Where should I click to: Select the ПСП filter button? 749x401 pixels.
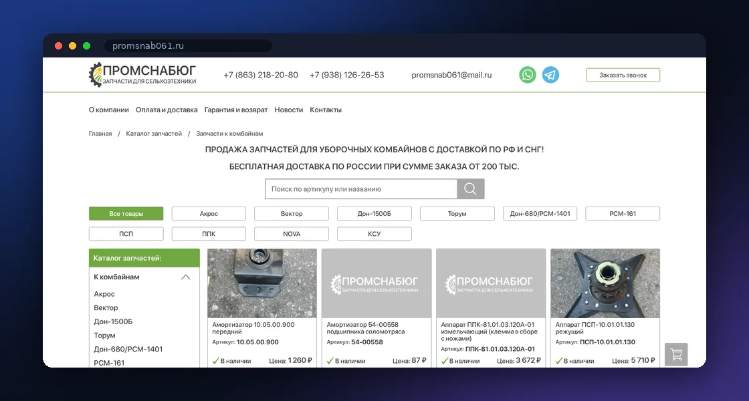tap(126, 233)
